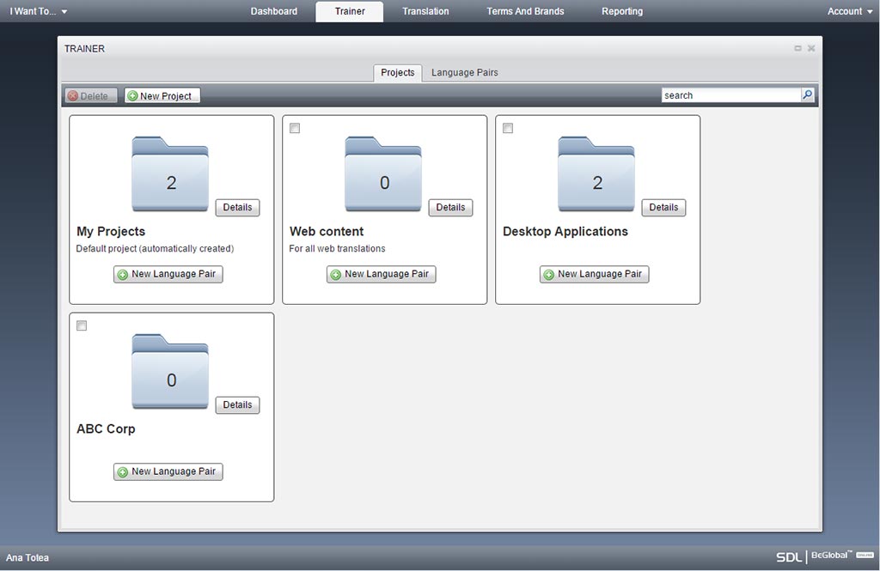Maximize the Trainer panel window icon
880x571 pixels.
point(798,49)
